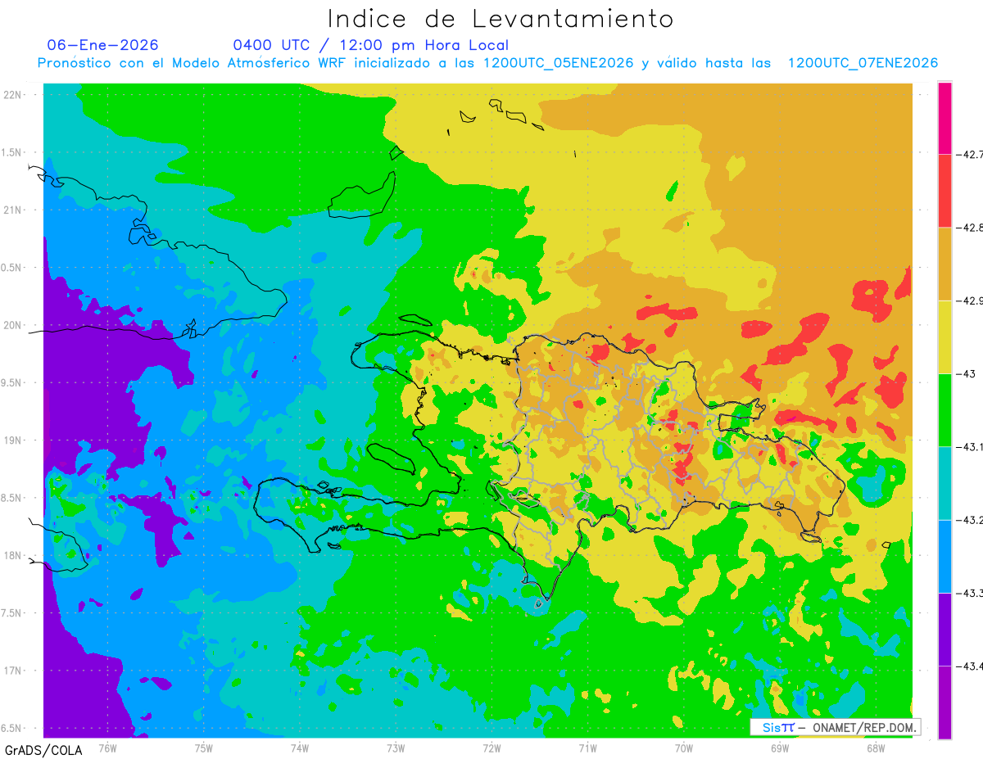The width and height of the screenshot is (983, 759).
Task: Pick the light blue swatch in color bar
Action: (x=944, y=556)
